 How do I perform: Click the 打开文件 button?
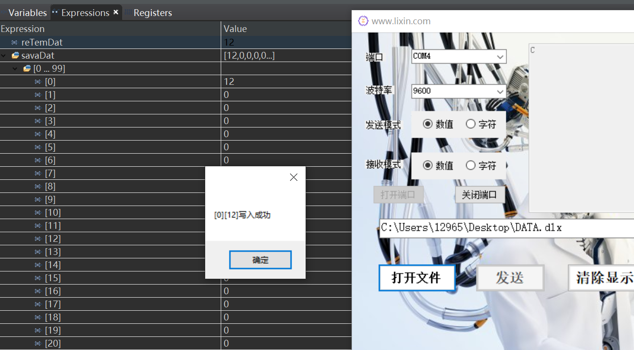(x=416, y=278)
